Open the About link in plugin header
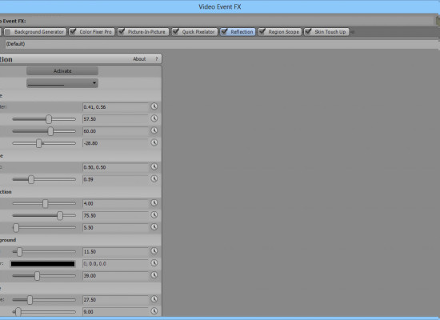This screenshot has width=440, height=320. tap(139, 59)
